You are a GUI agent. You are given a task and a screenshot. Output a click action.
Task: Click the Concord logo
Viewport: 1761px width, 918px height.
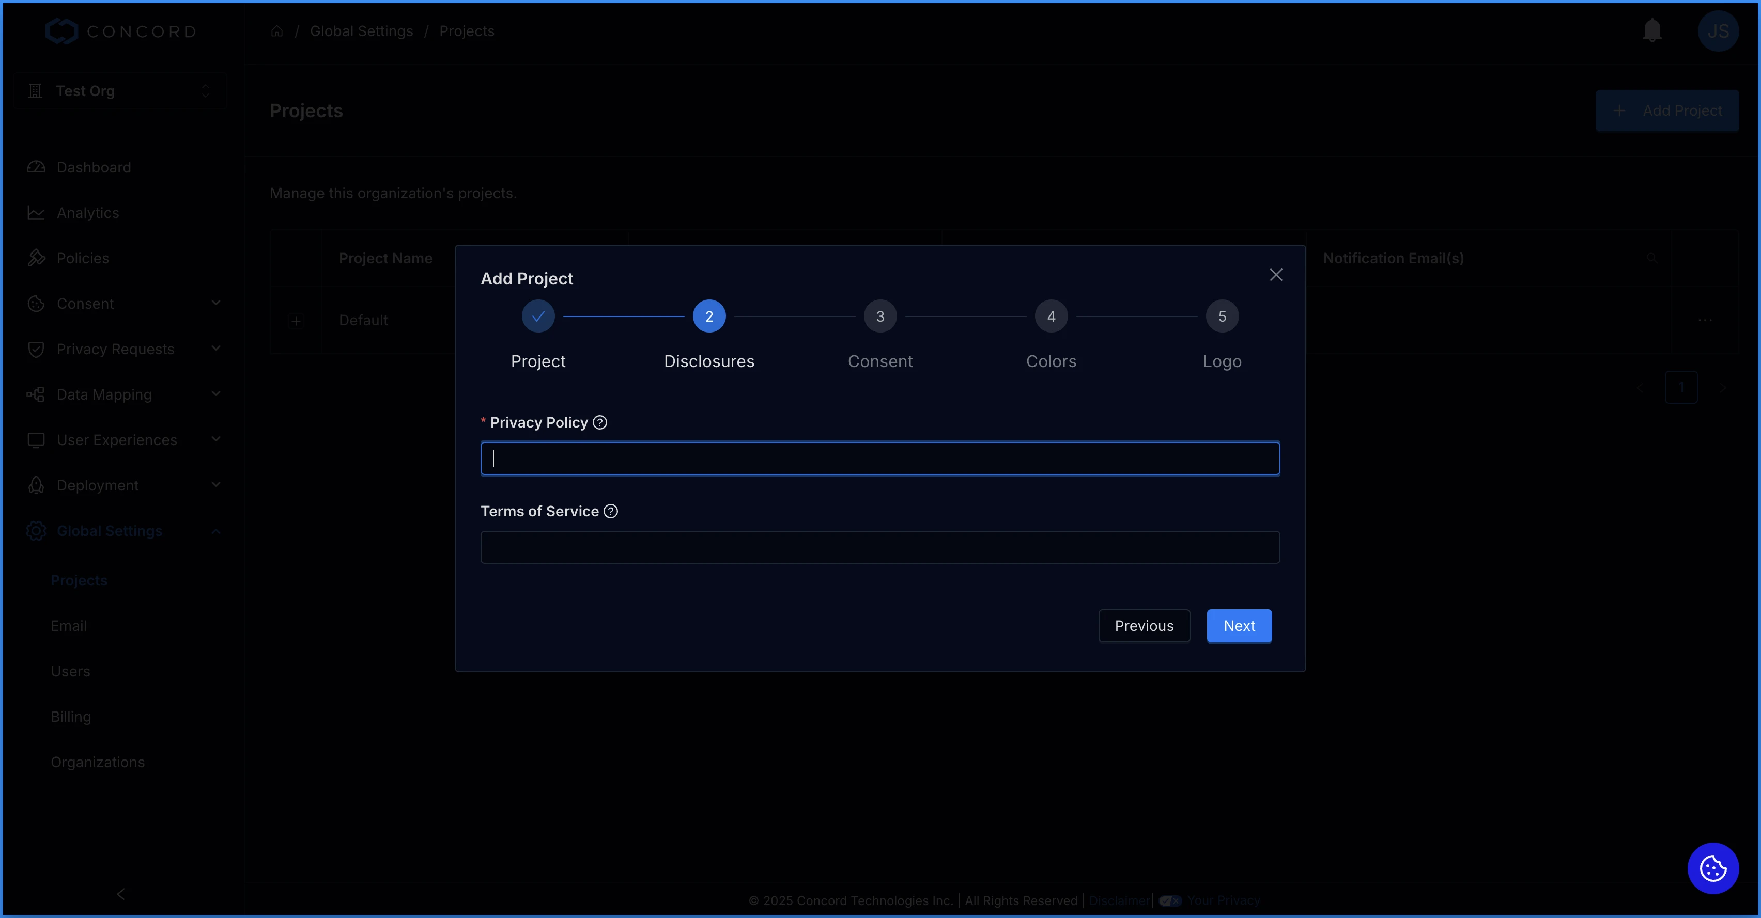(121, 31)
